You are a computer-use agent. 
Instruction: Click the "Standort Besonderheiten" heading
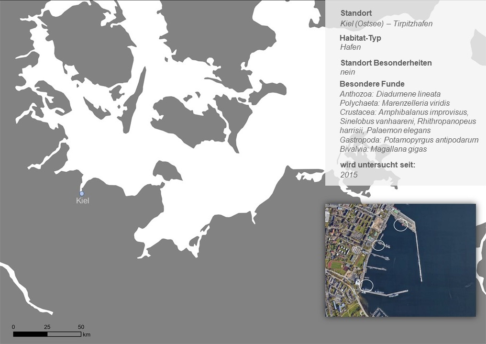pos(386,63)
